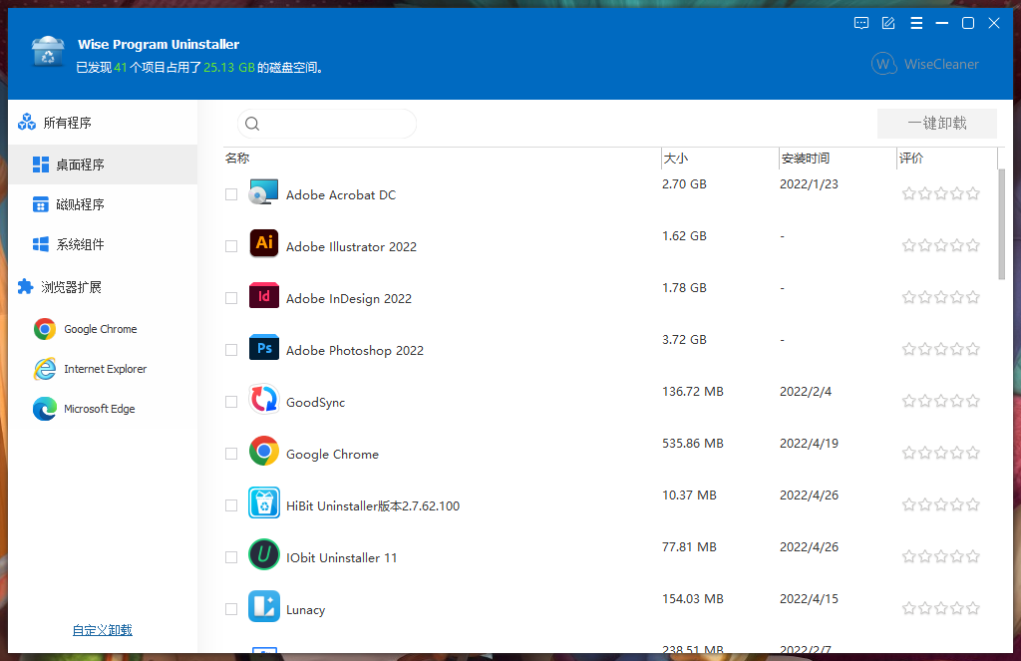Open the edit note icon in title bar
The height and width of the screenshot is (661, 1021).
(888, 24)
